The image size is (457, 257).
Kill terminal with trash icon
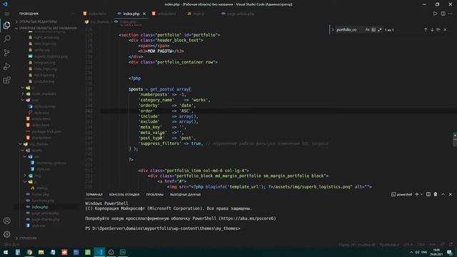436,194
